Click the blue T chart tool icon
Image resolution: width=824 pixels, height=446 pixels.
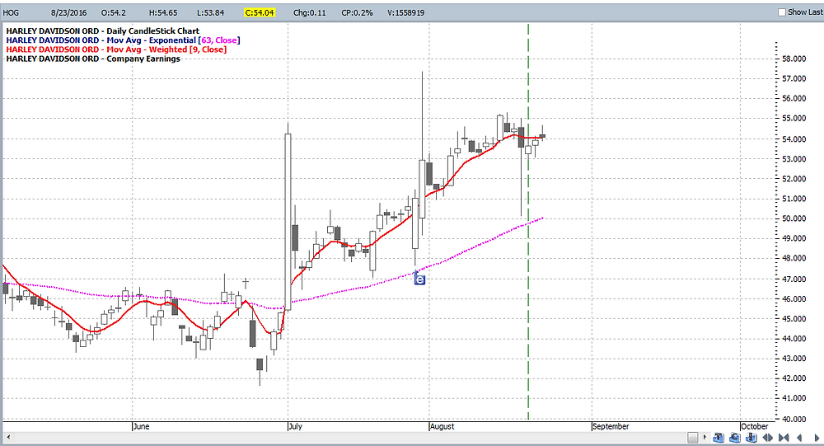[x=719, y=438]
